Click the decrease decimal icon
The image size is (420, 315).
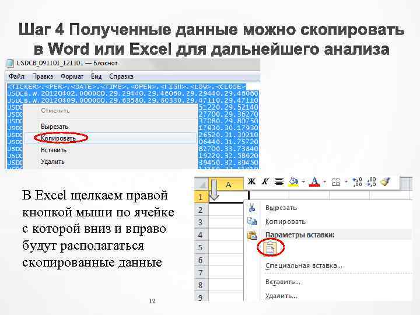(371, 182)
